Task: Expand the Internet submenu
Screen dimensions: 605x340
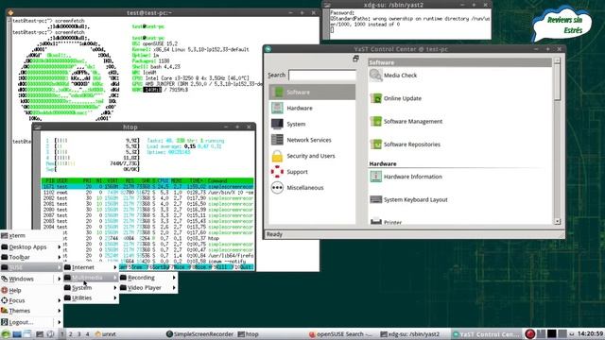Action: pos(91,267)
